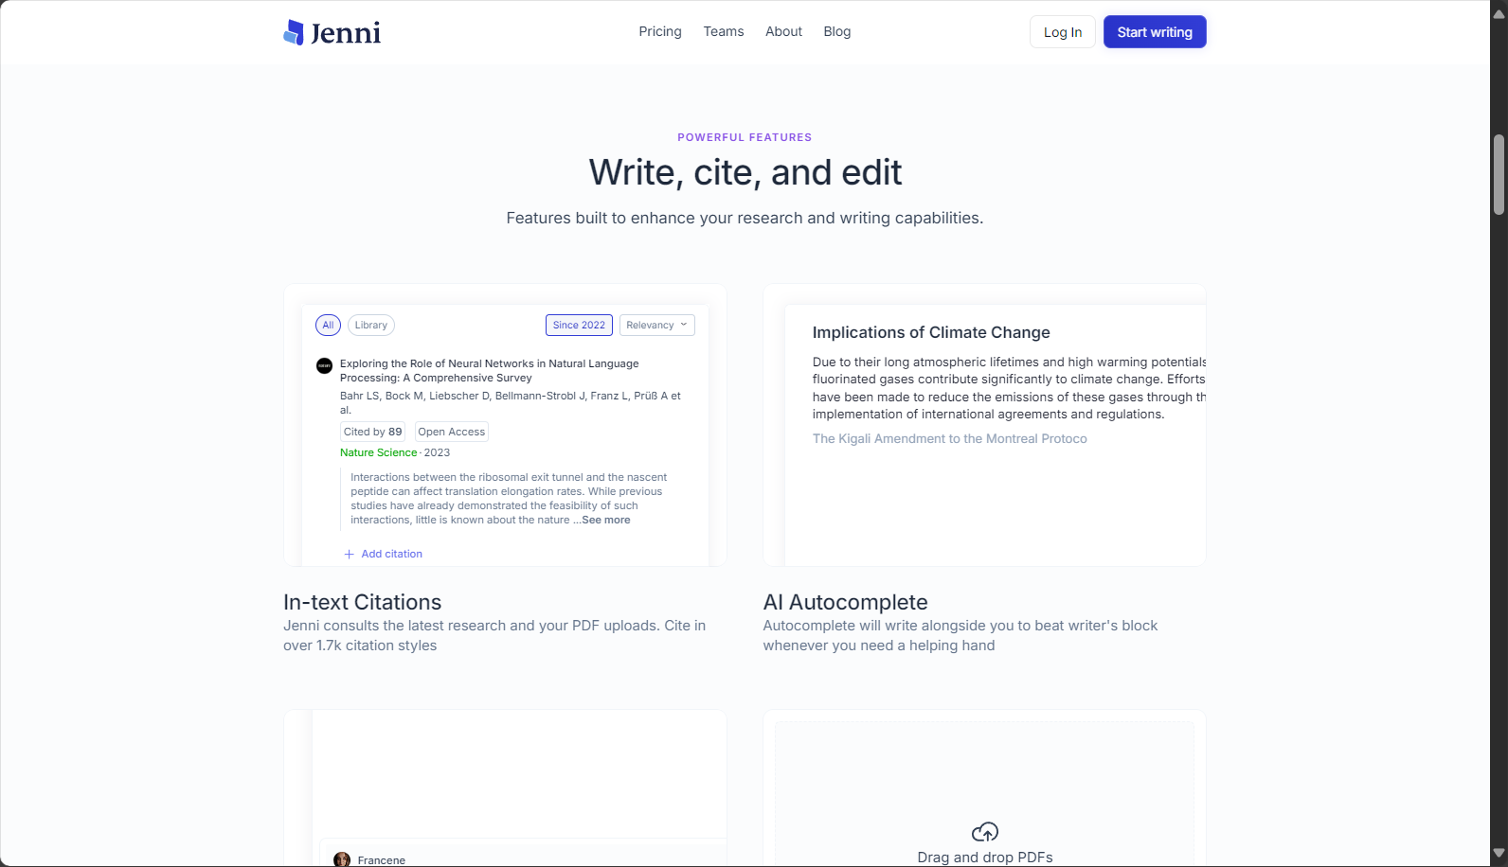The height and width of the screenshot is (867, 1508).
Task: Click the author list Bahr LS, Bock M
Action: point(511,402)
